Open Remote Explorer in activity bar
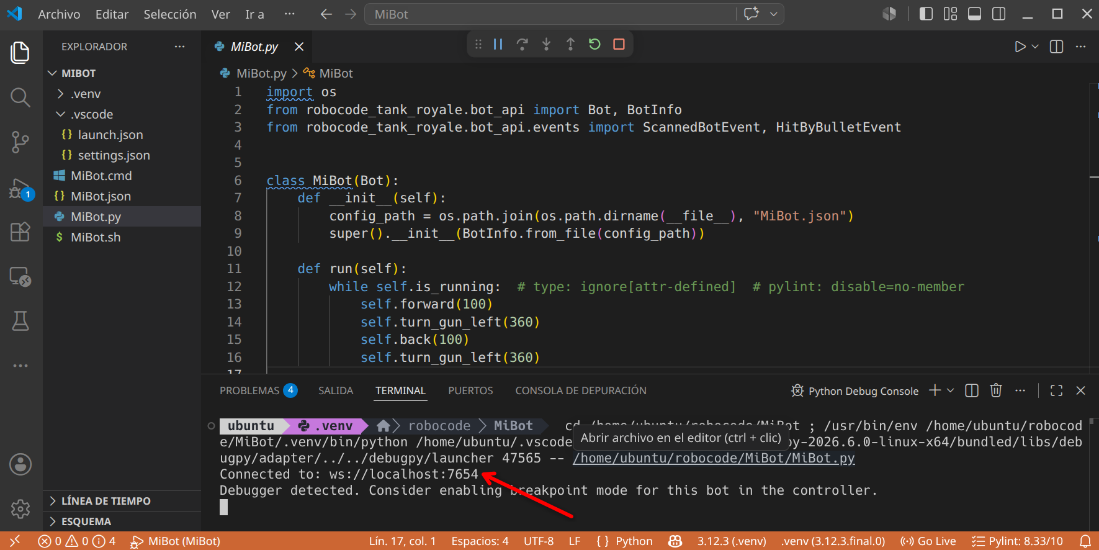This screenshot has height=550, width=1099. (20, 276)
